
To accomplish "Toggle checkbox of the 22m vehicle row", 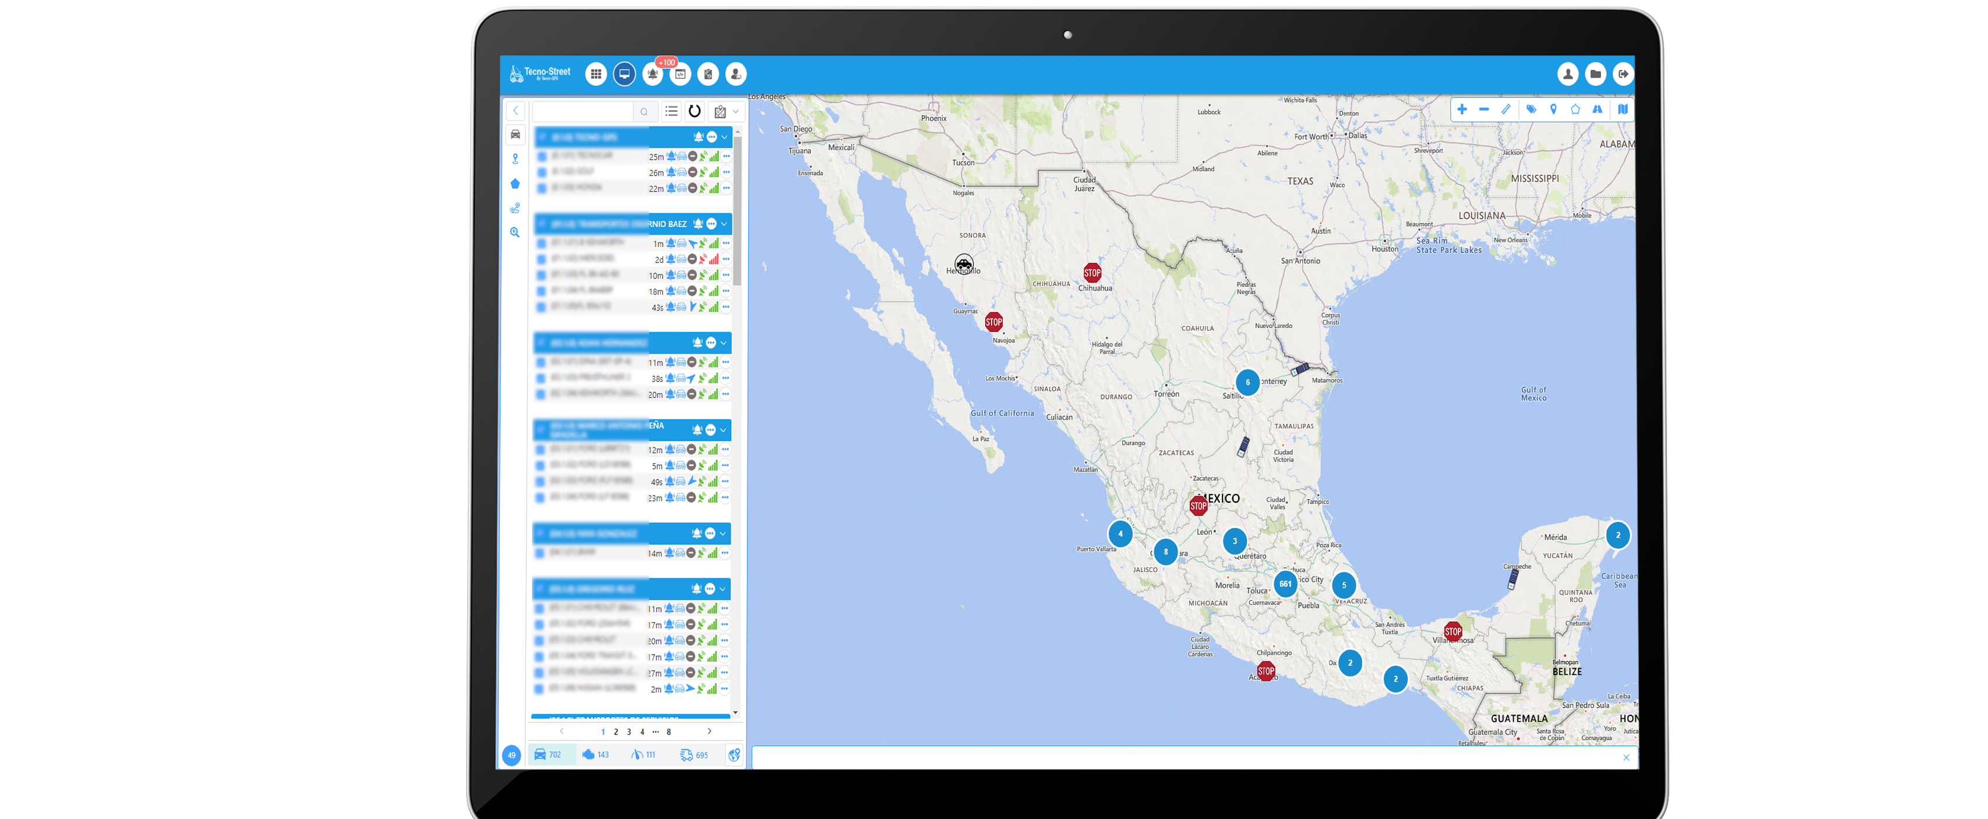I will click(x=542, y=188).
